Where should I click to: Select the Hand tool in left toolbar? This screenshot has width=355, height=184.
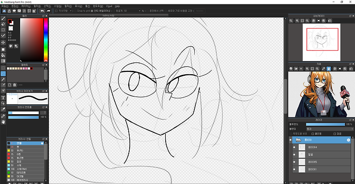[3, 122]
